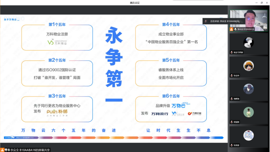The height and width of the screenshot is (152, 270).
Task: Select the 海啊海 participant avatar
Action: click(x=249, y=89)
